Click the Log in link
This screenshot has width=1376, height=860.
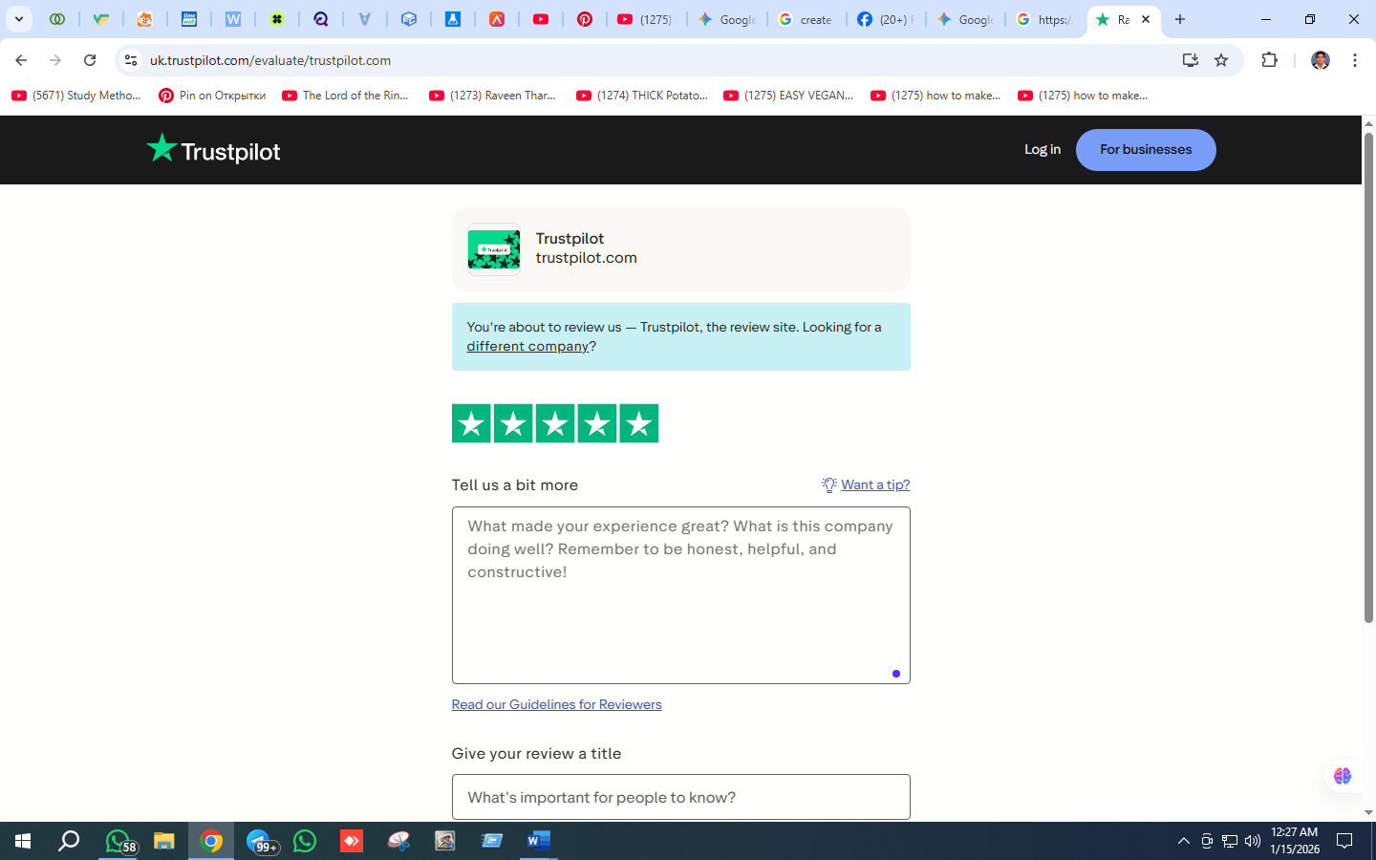pos(1043,150)
